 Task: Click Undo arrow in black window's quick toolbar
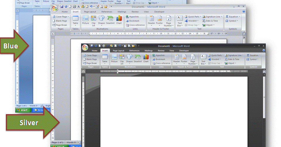point(119,46)
